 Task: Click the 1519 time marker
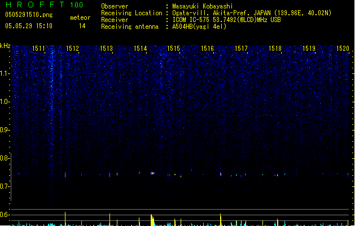pos(309,48)
